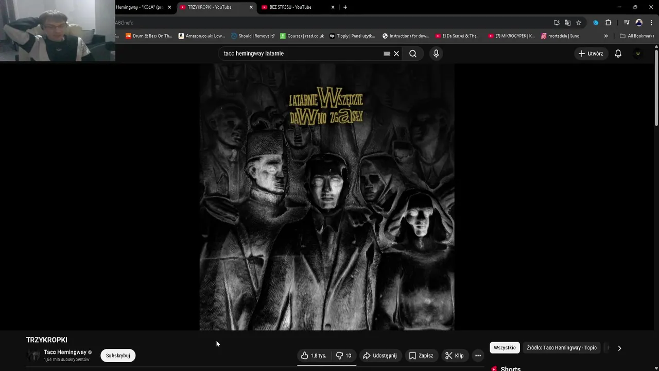Open the Drum & Bass On Th... bookmark
Viewport: 659px width, 371px height.
click(149, 36)
